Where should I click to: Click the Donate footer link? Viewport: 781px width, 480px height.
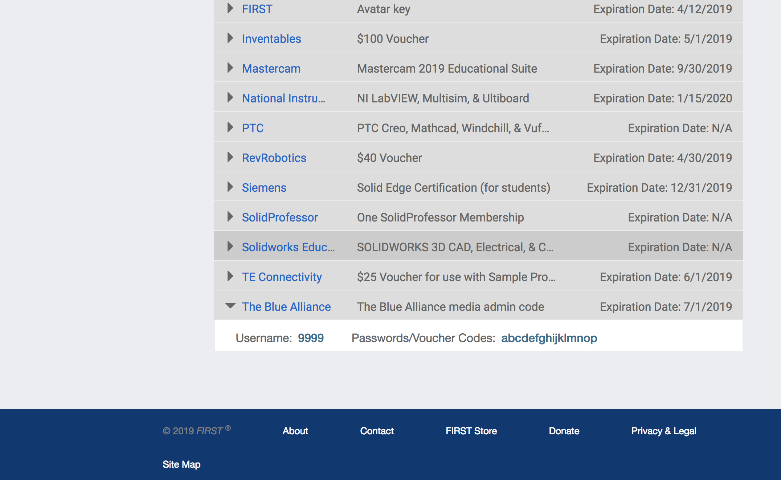564,431
